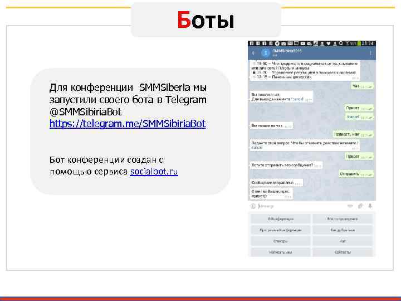Click the '@SMMSibiriaBot' text on the slide

[x=85, y=112]
